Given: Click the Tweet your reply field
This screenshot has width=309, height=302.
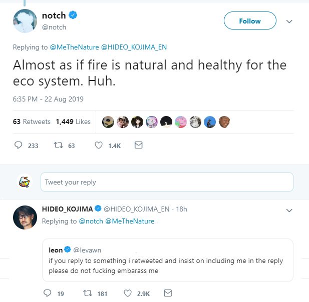Looking at the screenshot, I should 167,182.
